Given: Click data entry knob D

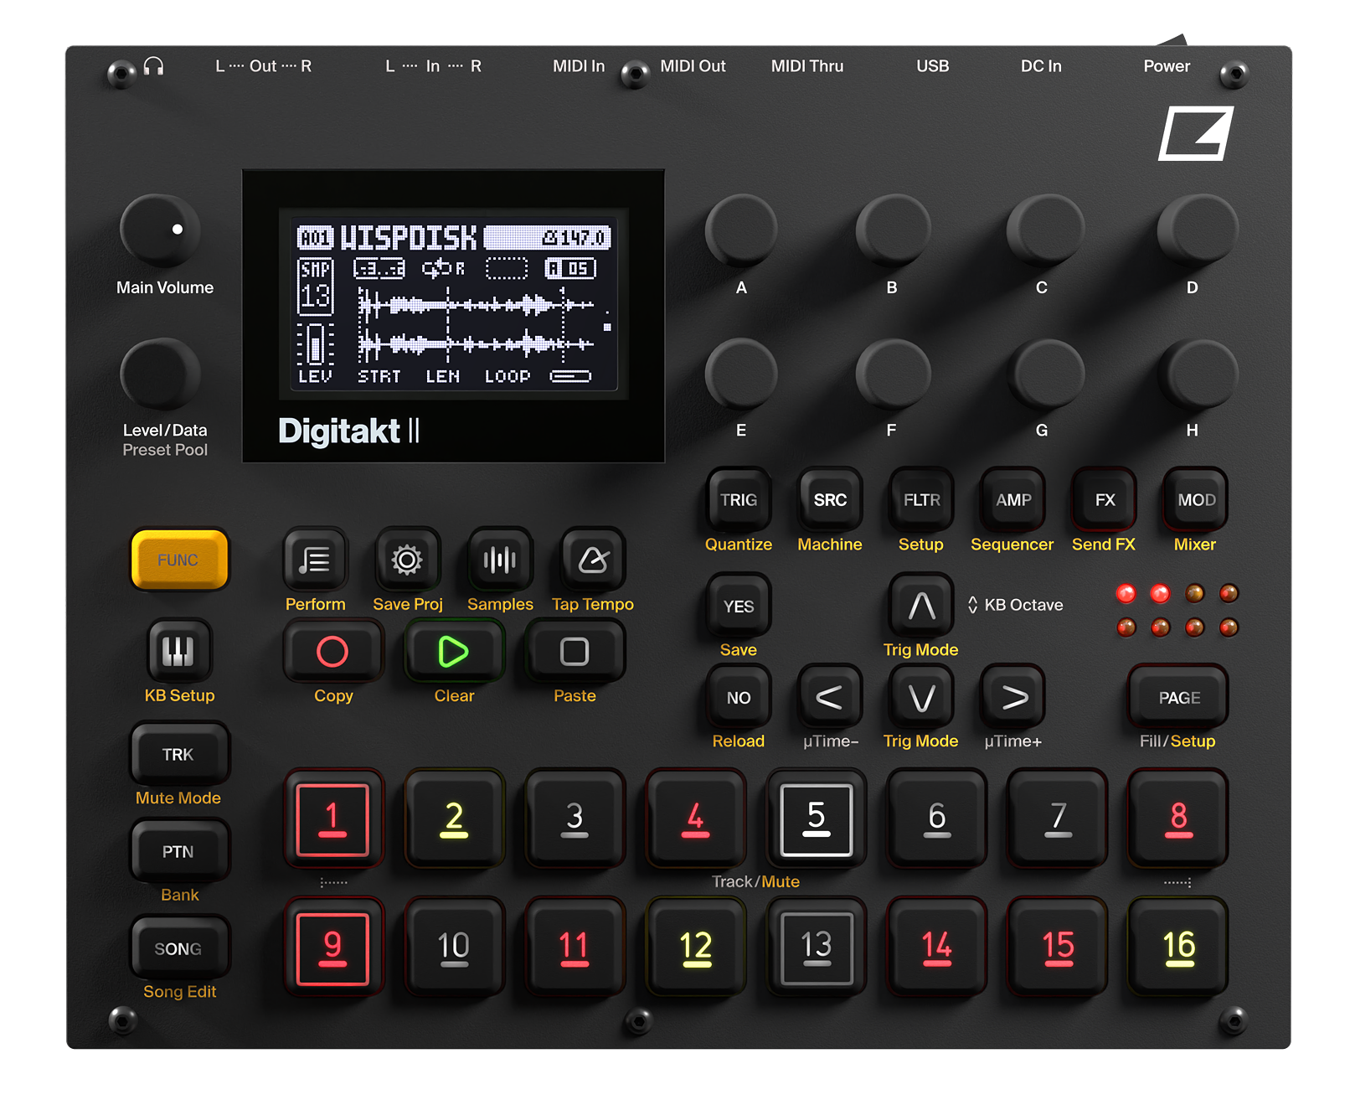Looking at the screenshot, I should [1196, 230].
